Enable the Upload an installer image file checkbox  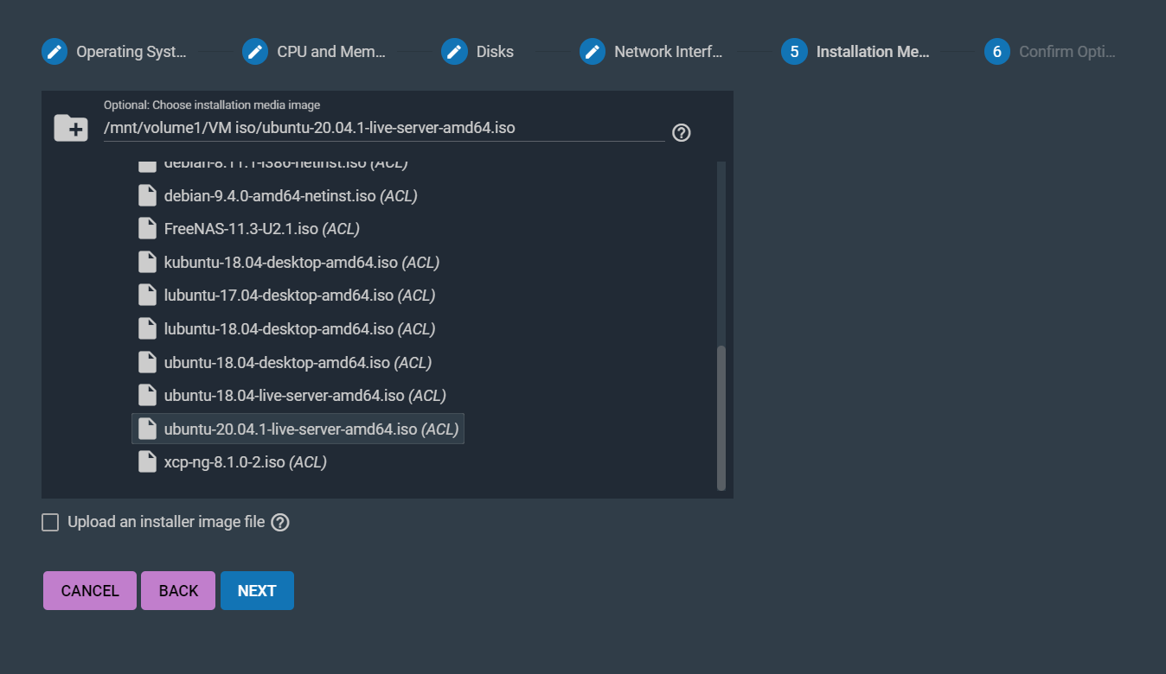[x=50, y=522]
